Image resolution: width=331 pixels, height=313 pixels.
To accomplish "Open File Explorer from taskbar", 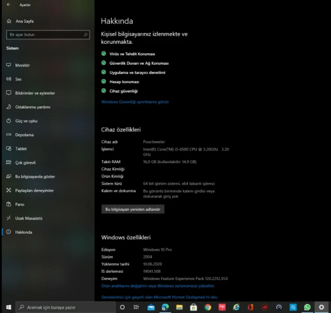I will click(179, 307).
